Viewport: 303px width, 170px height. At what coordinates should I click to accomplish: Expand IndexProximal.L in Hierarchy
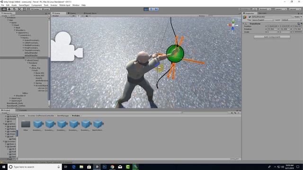pyautogui.click(x=23, y=40)
